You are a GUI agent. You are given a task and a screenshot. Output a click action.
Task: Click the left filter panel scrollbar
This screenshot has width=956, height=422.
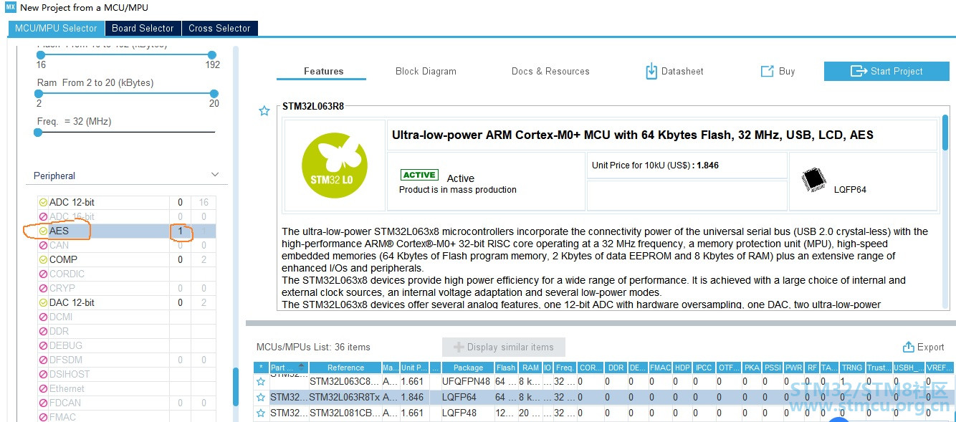[x=235, y=387]
